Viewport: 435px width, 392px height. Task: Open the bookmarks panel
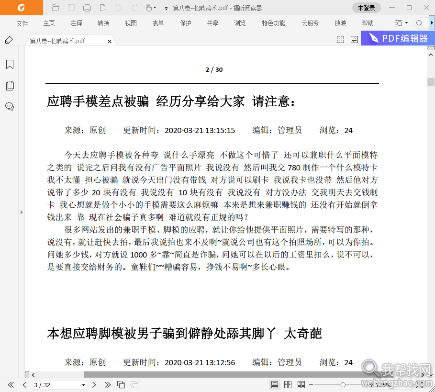[10, 64]
